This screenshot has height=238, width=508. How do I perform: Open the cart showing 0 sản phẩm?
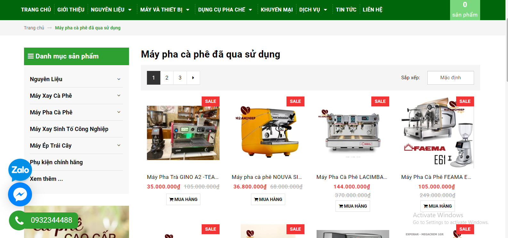click(465, 10)
